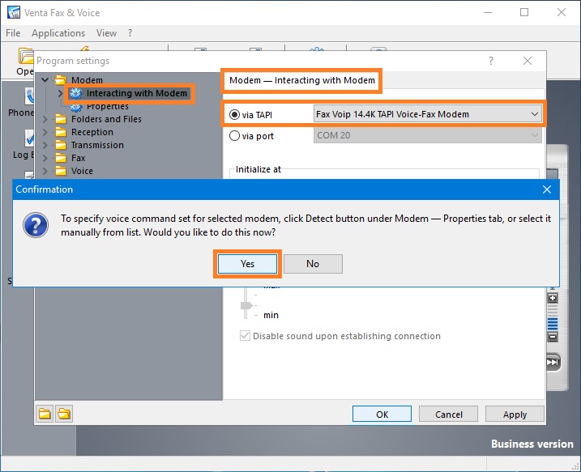Image resolution: width=581 pixels, height=472 pixels.
Task: Click the Interacting with Modem gear icon
Action: (x=76, y=93)
